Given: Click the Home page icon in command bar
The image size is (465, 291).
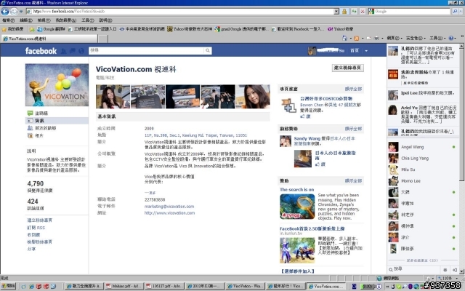Looking at the screenshot, I should pyautogui.click(x=344, y=39).
